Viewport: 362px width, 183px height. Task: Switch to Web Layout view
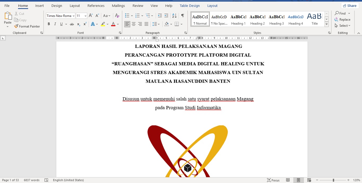click(309, 180)
